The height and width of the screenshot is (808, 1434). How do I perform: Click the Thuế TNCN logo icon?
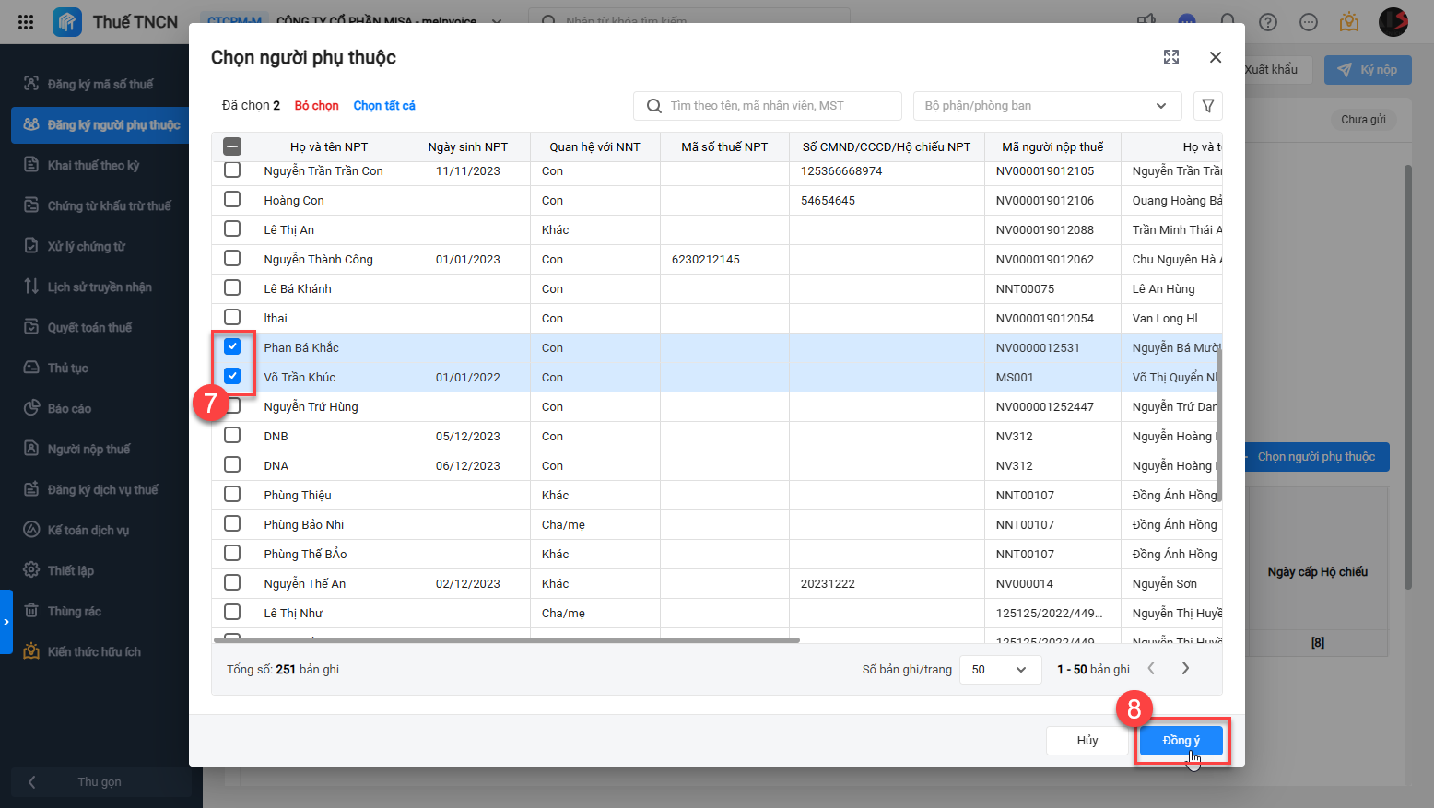pyautogui.click(x=67, y=22)
